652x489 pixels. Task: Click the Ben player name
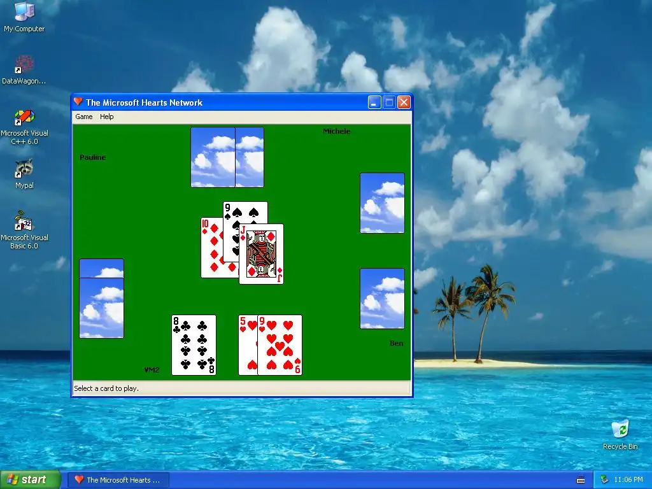(x=396, y=343)
